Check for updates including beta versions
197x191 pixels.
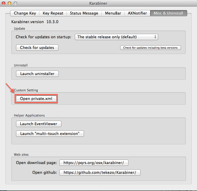coord(150,48)
